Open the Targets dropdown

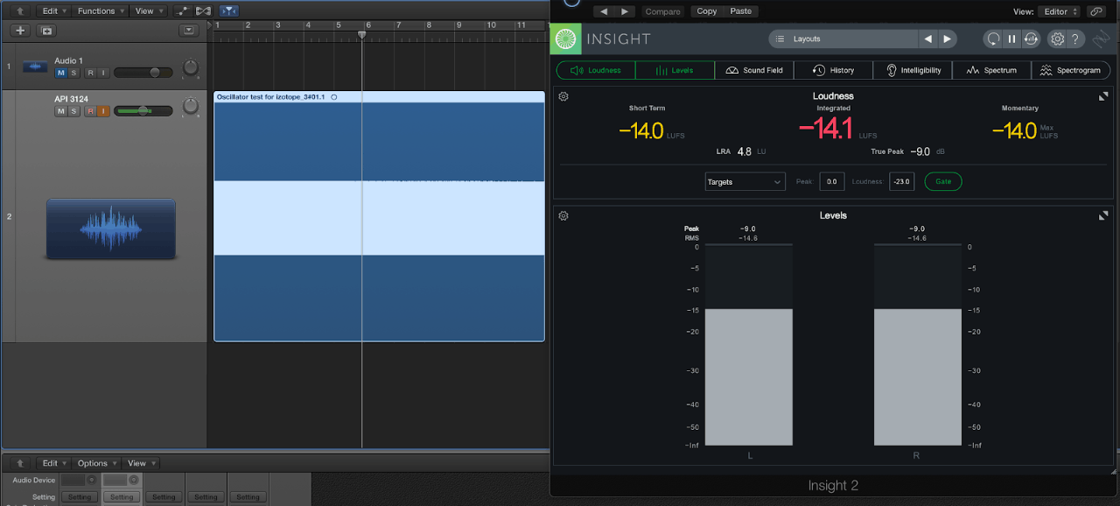[745, 181]
